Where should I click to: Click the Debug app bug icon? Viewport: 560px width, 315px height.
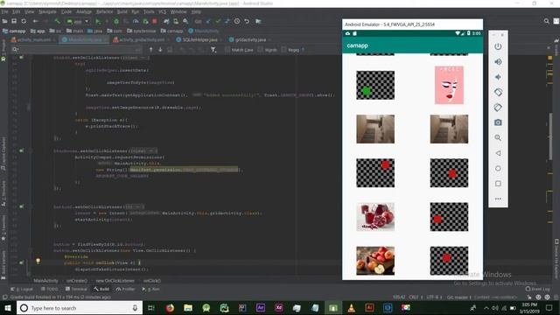[x=116, y=21]
